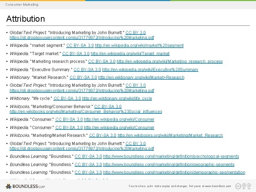Select the text 'Wiktionary. "Market Research."'
Screen dimensions: 256x192
pos(39,78)
